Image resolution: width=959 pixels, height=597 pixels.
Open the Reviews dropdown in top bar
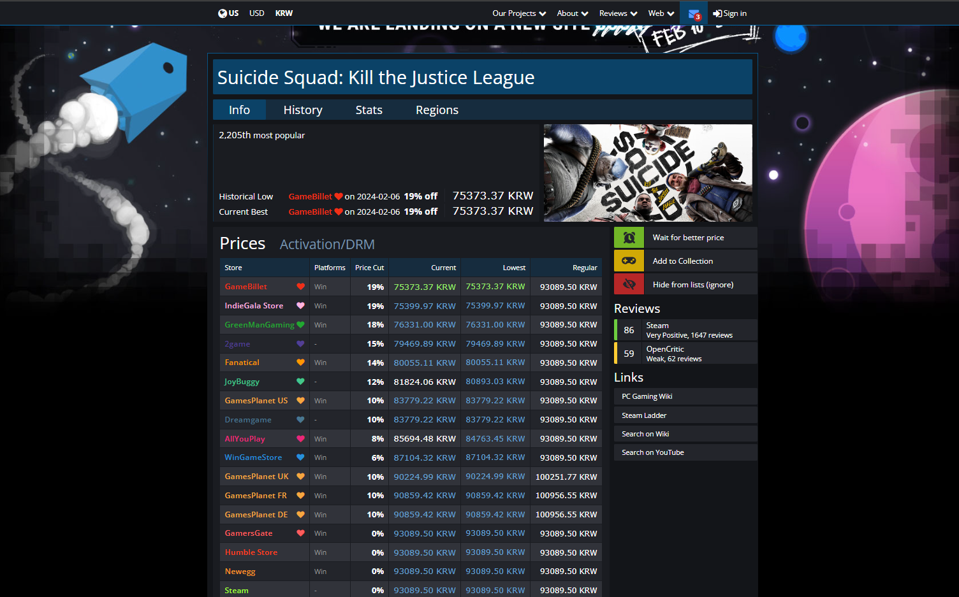(619, 13)
